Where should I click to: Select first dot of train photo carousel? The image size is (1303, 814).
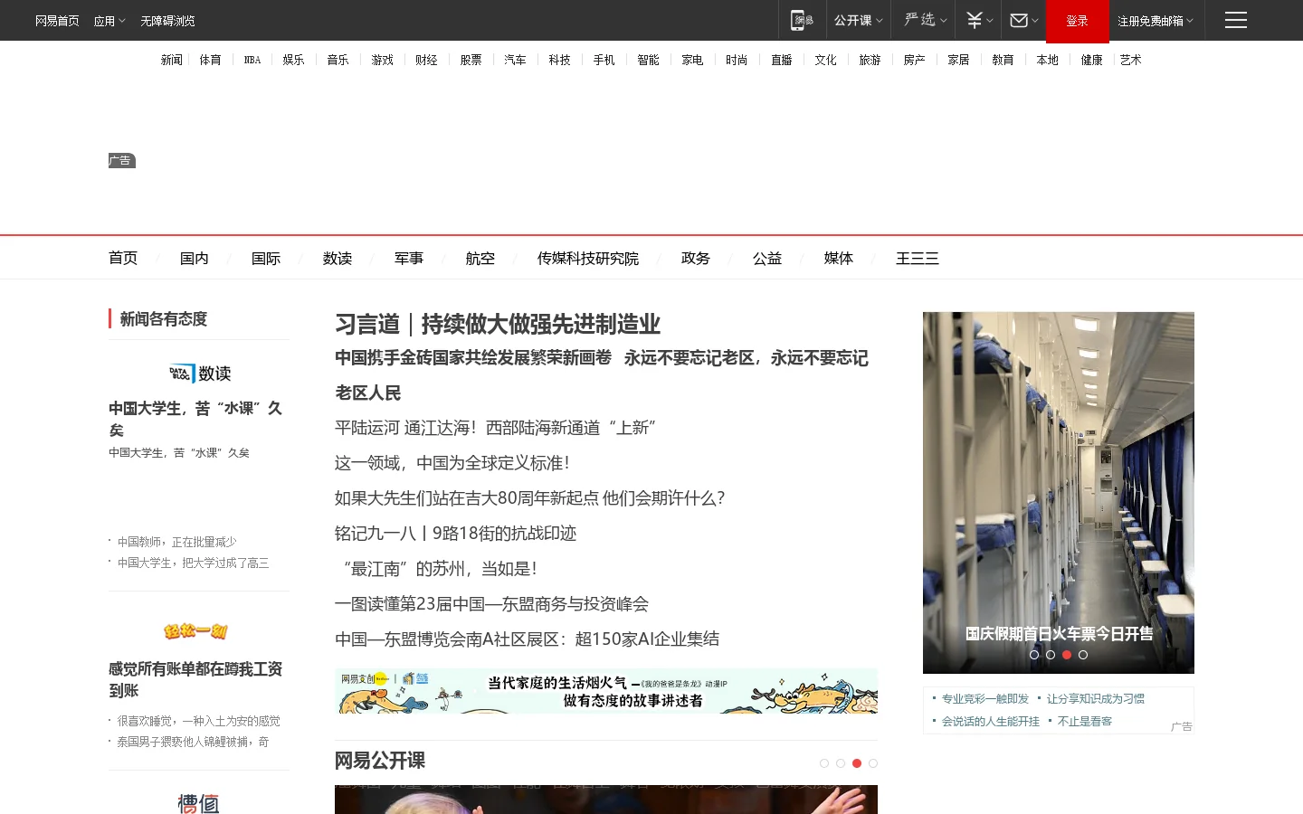click(x=1034, y=654)
